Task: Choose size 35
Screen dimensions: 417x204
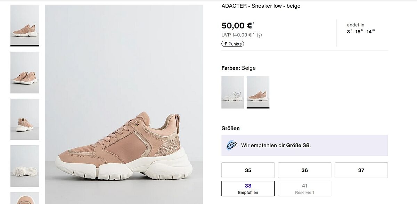Action: pos(248,170)
